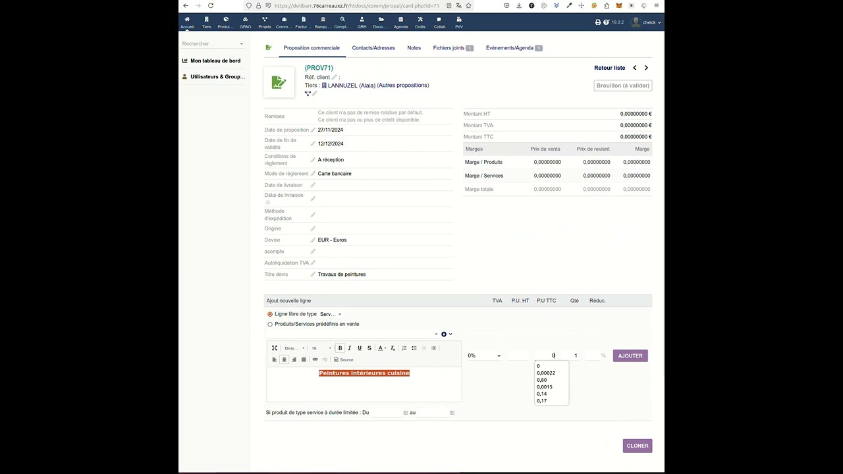Image resolution: width=843 pixels, height=474 pixels.
Task: Open Autres propositions link
Action: tap(403, 86)
